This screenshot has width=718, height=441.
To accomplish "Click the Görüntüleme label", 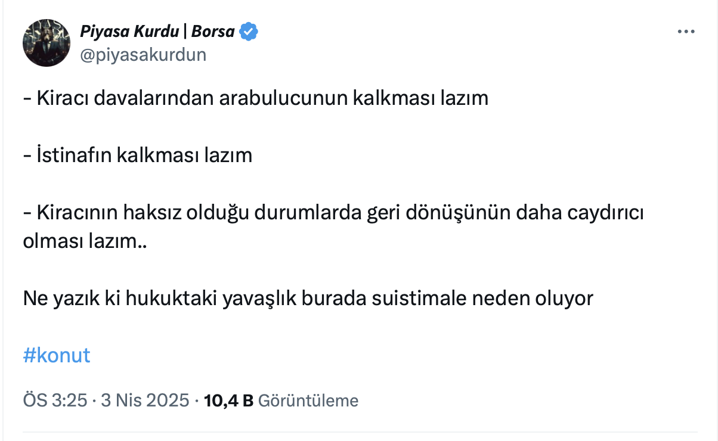I will 309,400.
